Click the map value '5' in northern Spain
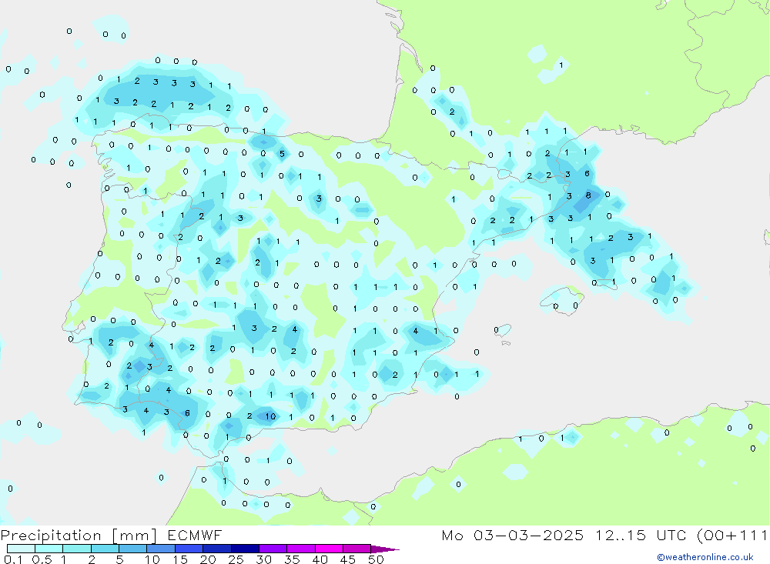Screen dimensions: 770x564 click(x=282, y=154)
